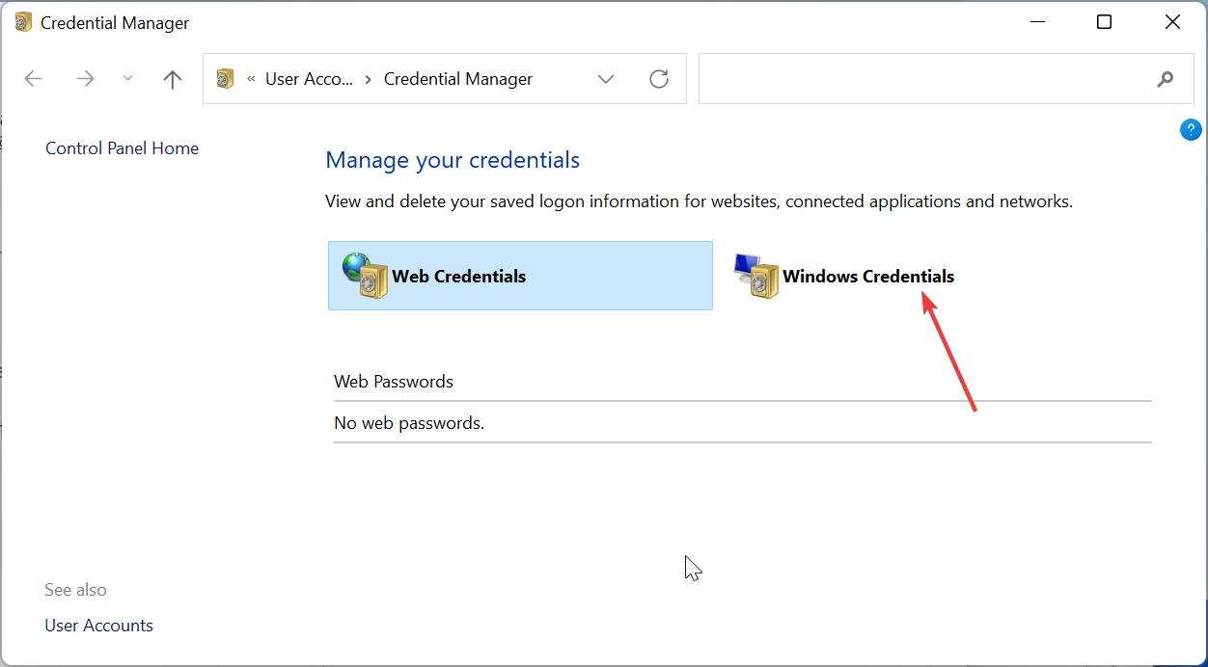Click the 'Web Passwords' section header
1208x667 pixels.
[394, 382]
